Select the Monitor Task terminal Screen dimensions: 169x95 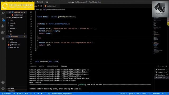click(x=161, y=75)
